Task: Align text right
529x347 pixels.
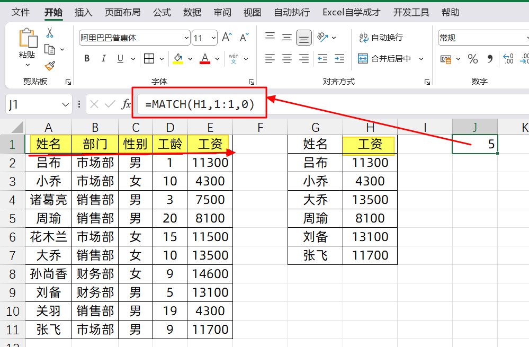Action: point(304,58)
